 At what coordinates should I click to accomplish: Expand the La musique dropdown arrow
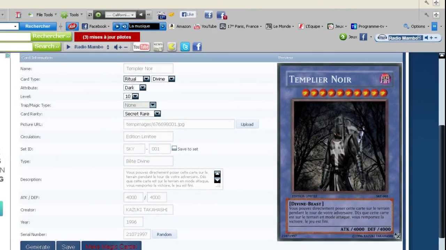tap(162, 26)
